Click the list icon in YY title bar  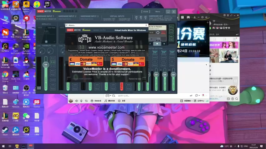182,17
